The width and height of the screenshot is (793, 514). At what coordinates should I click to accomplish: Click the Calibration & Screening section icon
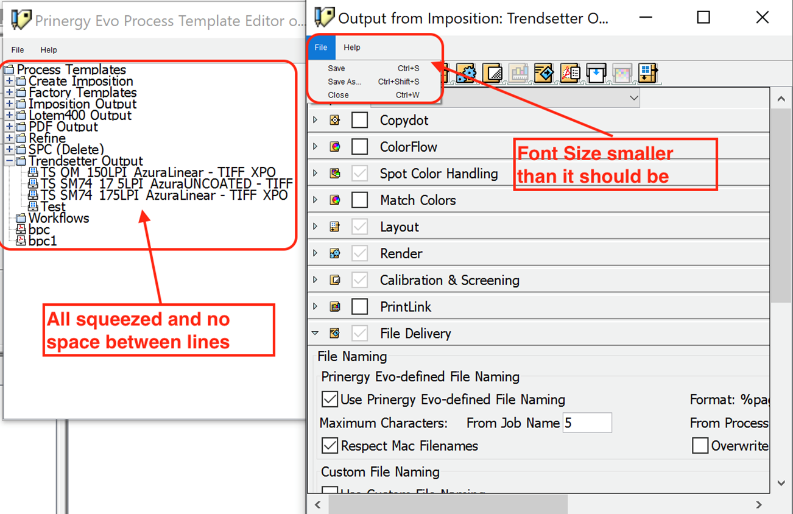point(334,280)
